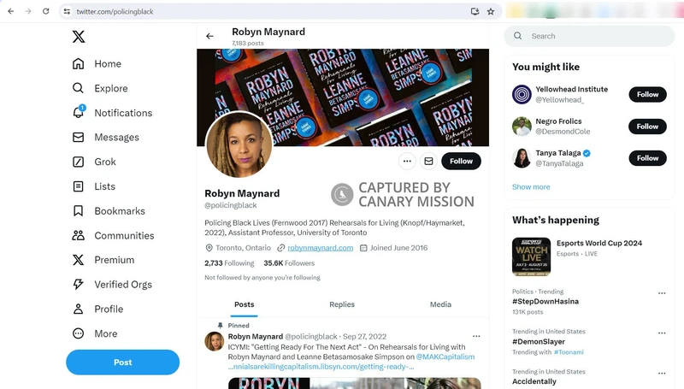Click the blue Post button
The image size is (684, 389).
point(122,362)
